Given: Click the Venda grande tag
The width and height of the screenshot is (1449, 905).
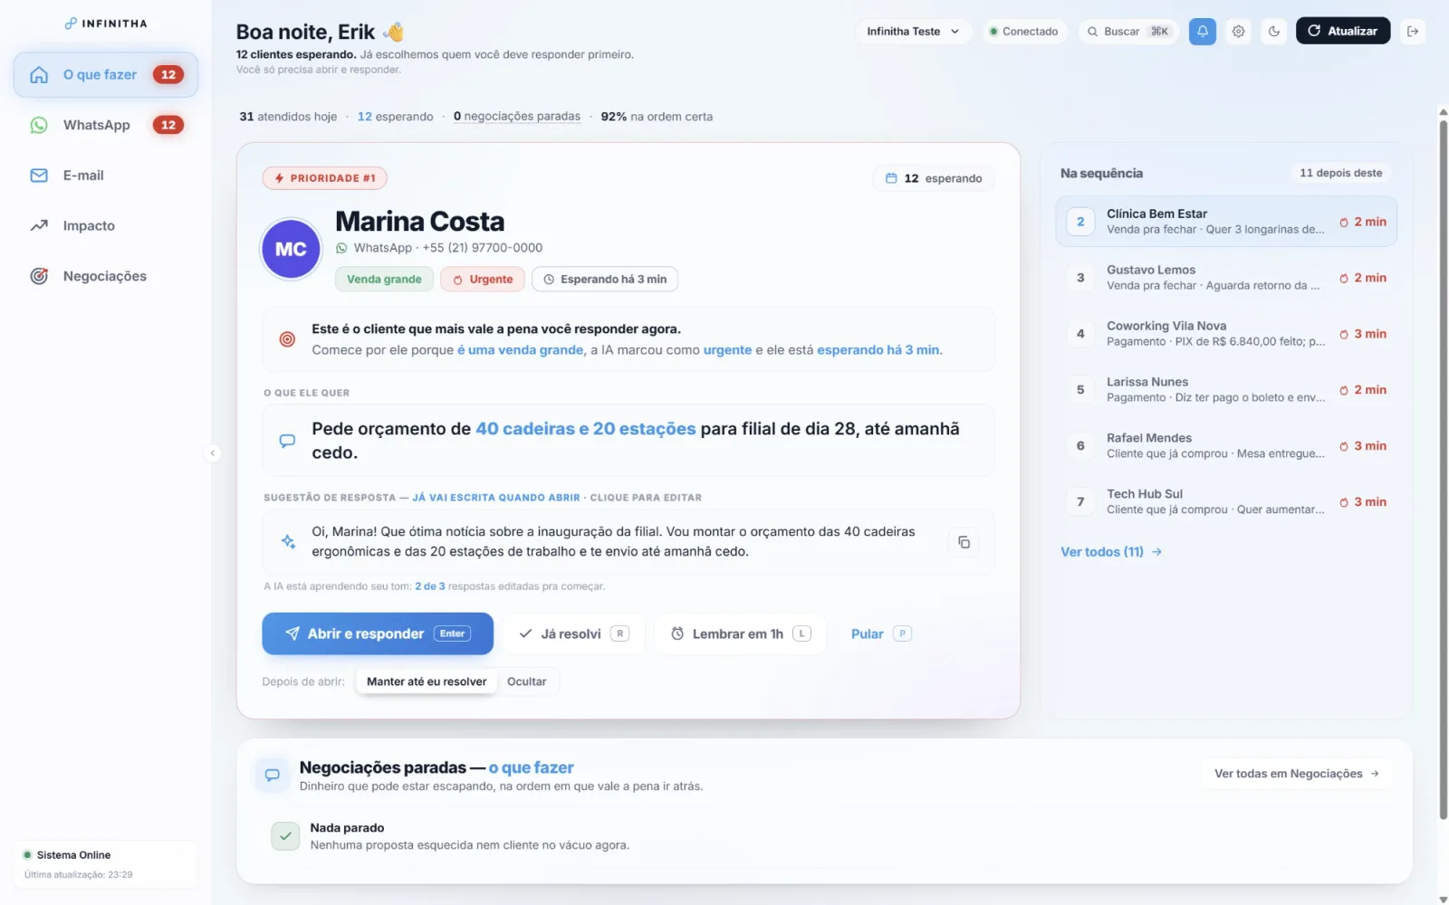Looking at the screenshot, I should click(384, 279).
